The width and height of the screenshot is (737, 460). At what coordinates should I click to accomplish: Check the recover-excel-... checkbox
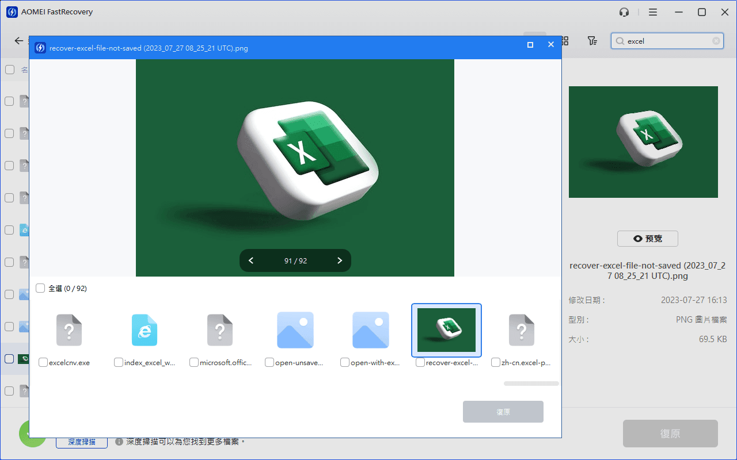click(x=420, y=362)
